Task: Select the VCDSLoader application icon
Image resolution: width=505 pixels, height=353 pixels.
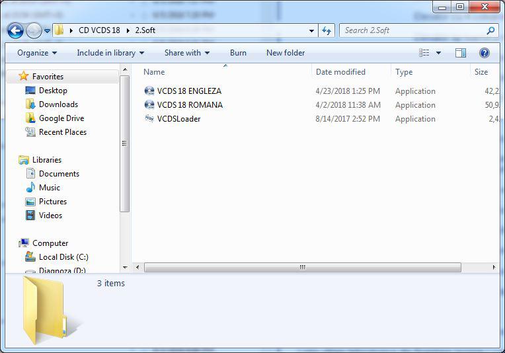Action: (149, 118)
